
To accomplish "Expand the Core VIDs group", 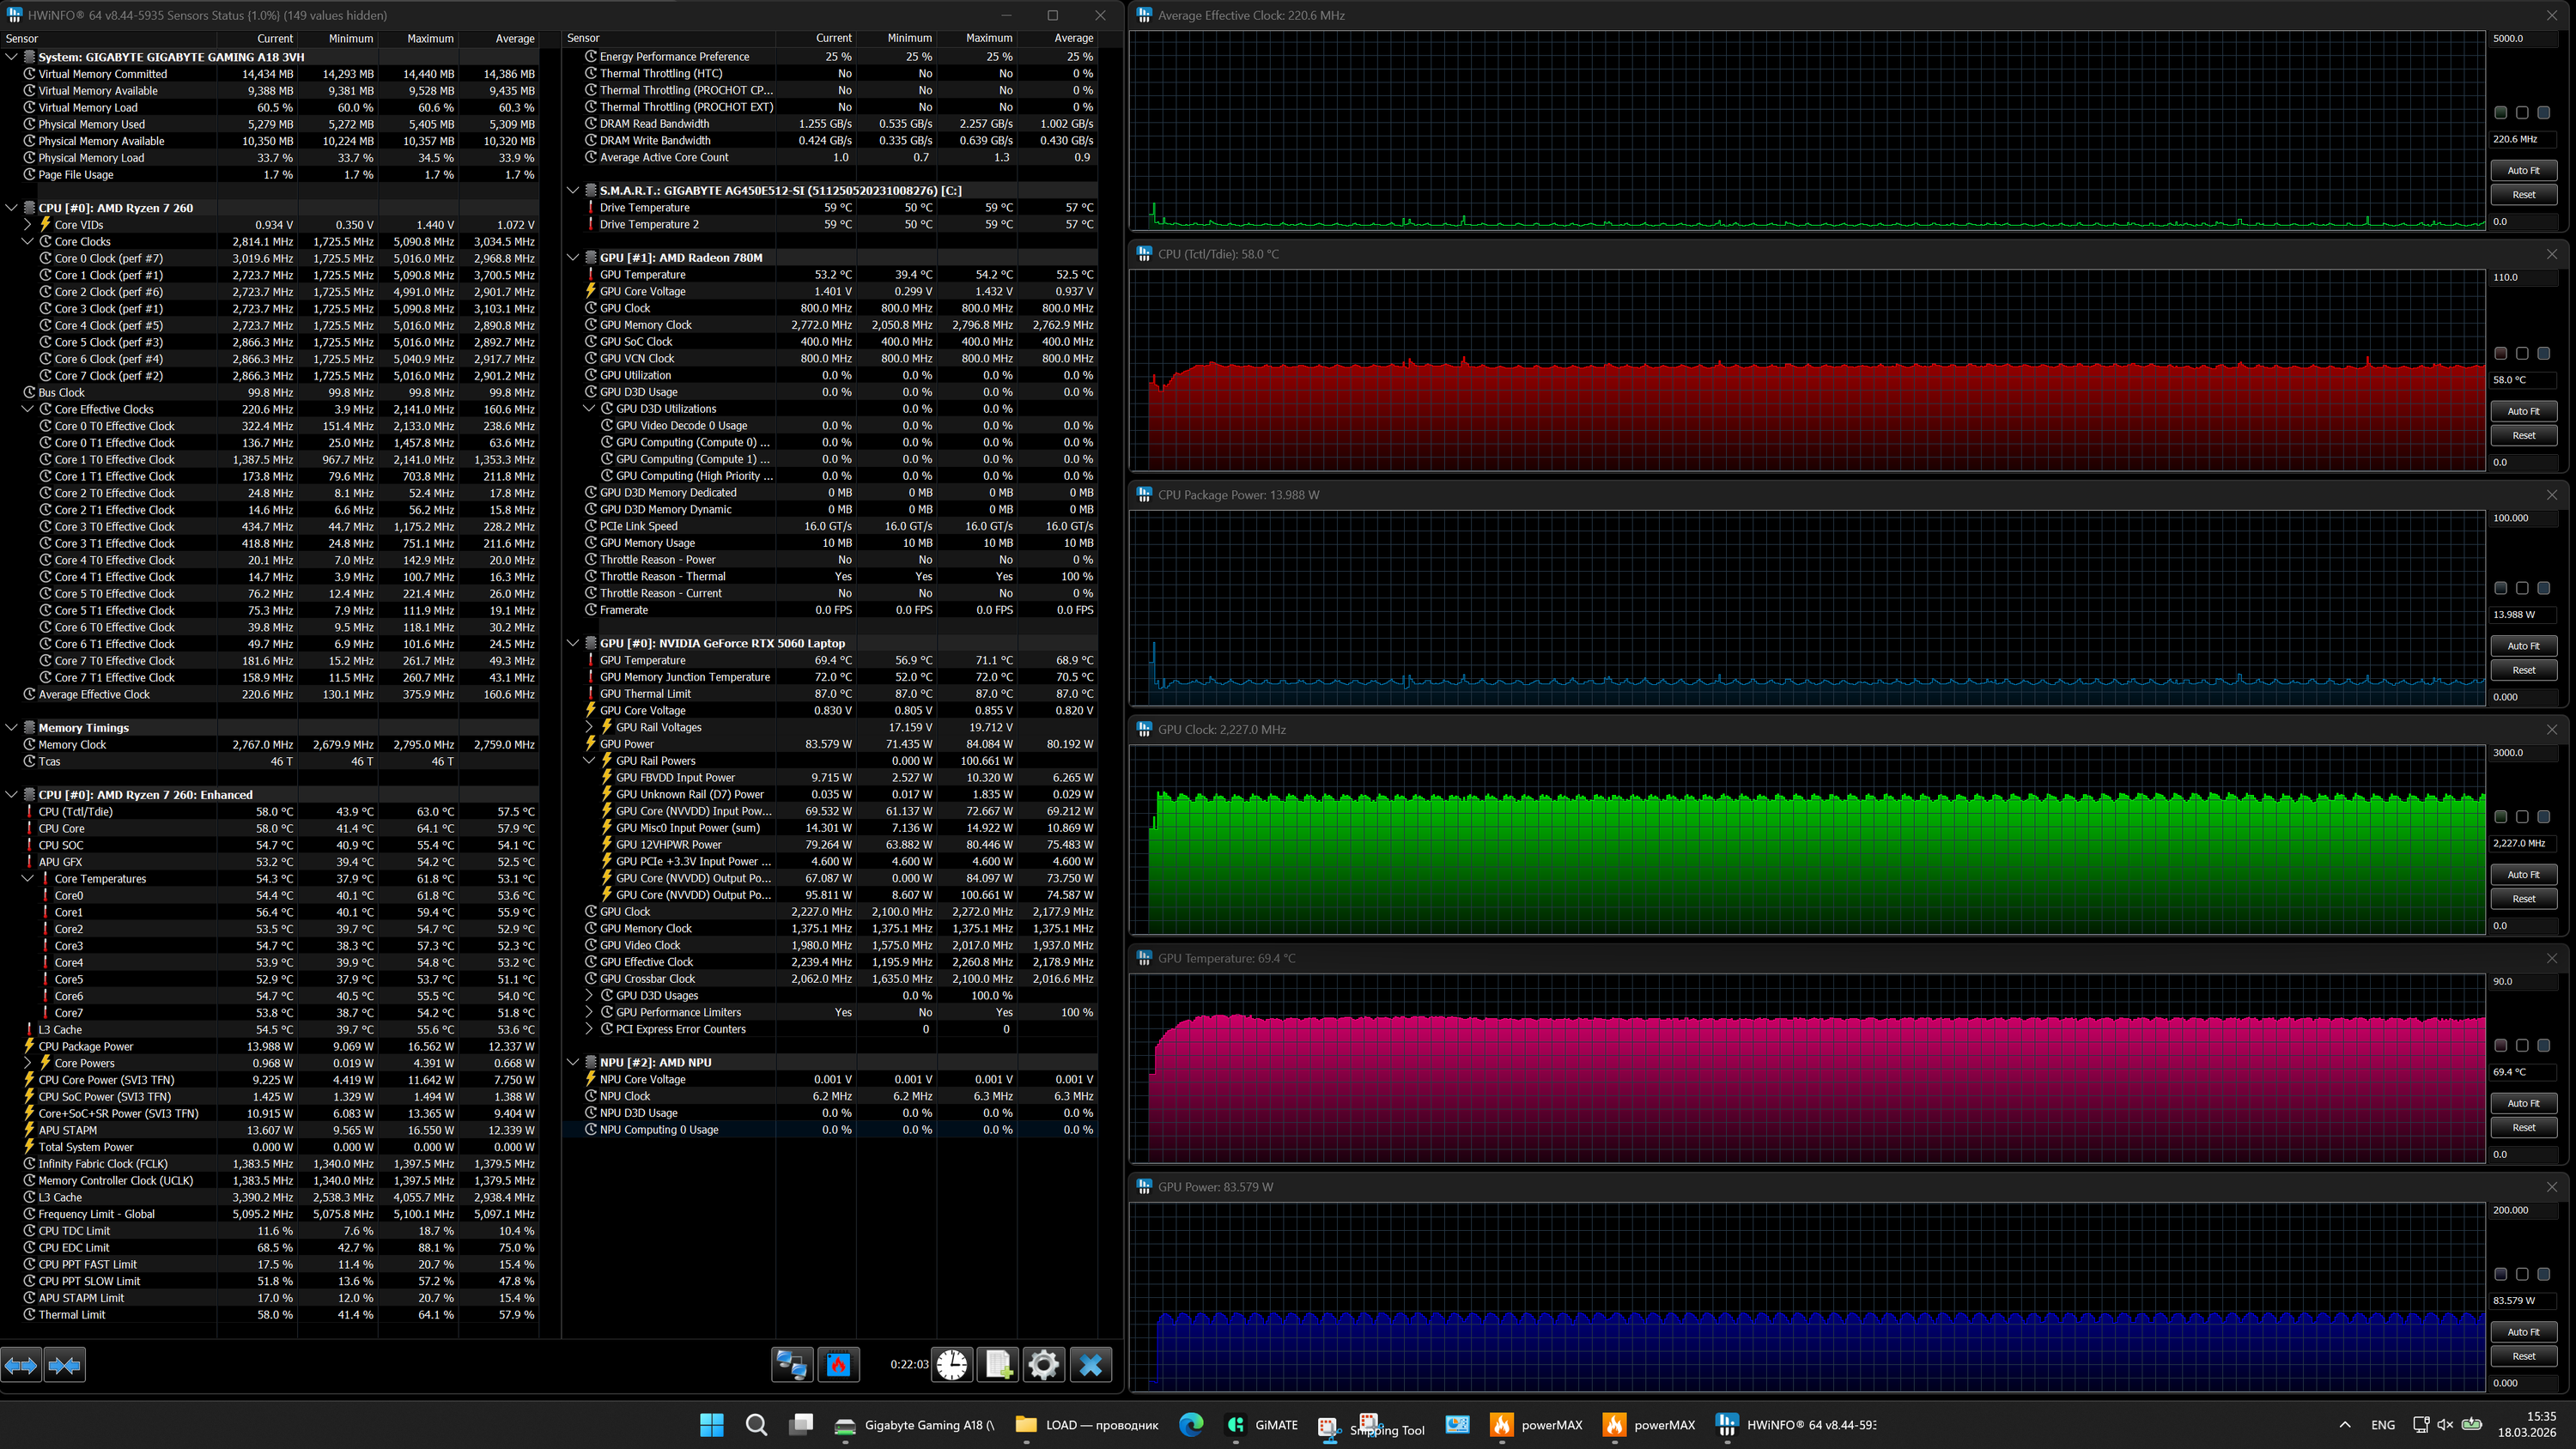I will 28,225.
